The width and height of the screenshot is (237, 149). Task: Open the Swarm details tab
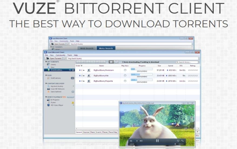click(x=99, y=132)
